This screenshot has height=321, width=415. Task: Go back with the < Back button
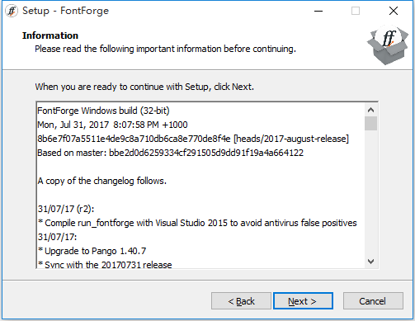[x=241, y=301]
